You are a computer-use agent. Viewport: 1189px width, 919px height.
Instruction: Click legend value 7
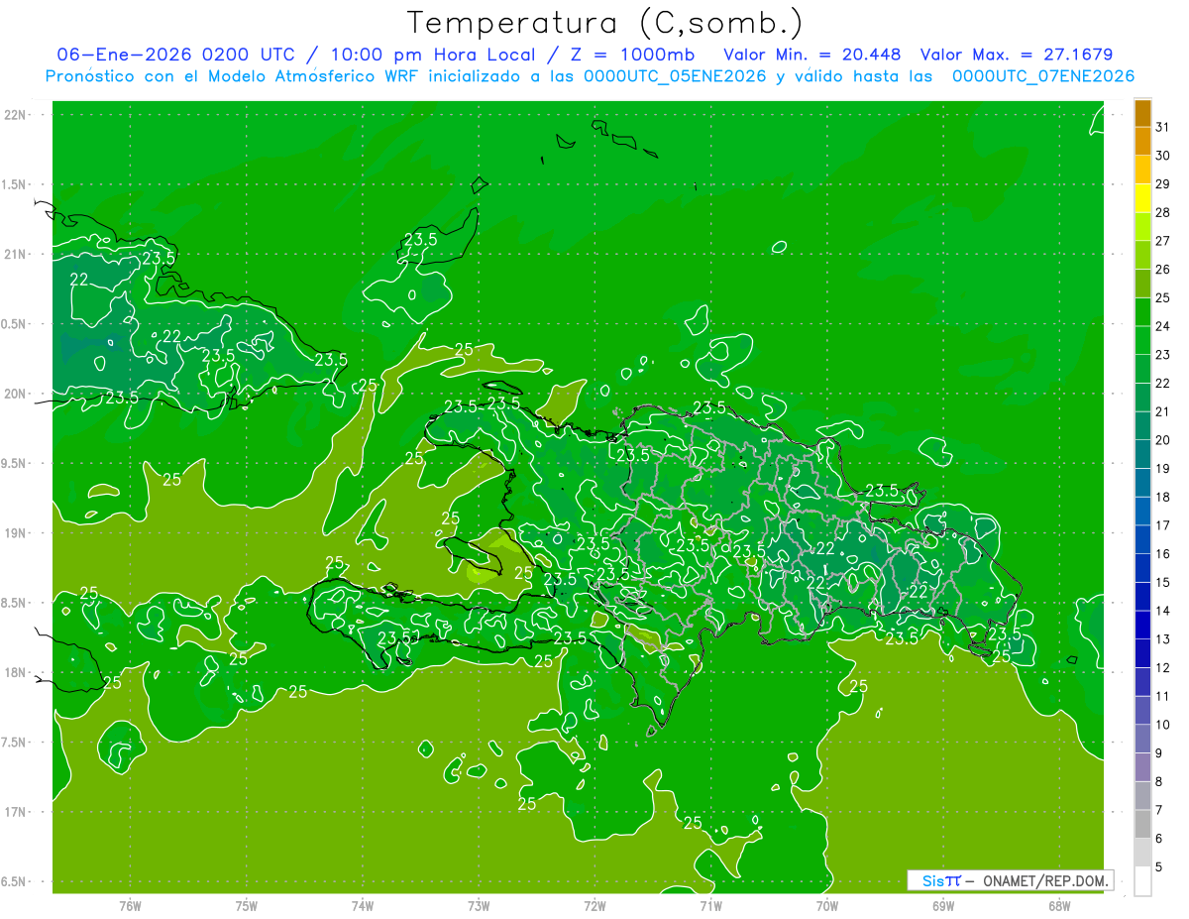[1159, 811]
